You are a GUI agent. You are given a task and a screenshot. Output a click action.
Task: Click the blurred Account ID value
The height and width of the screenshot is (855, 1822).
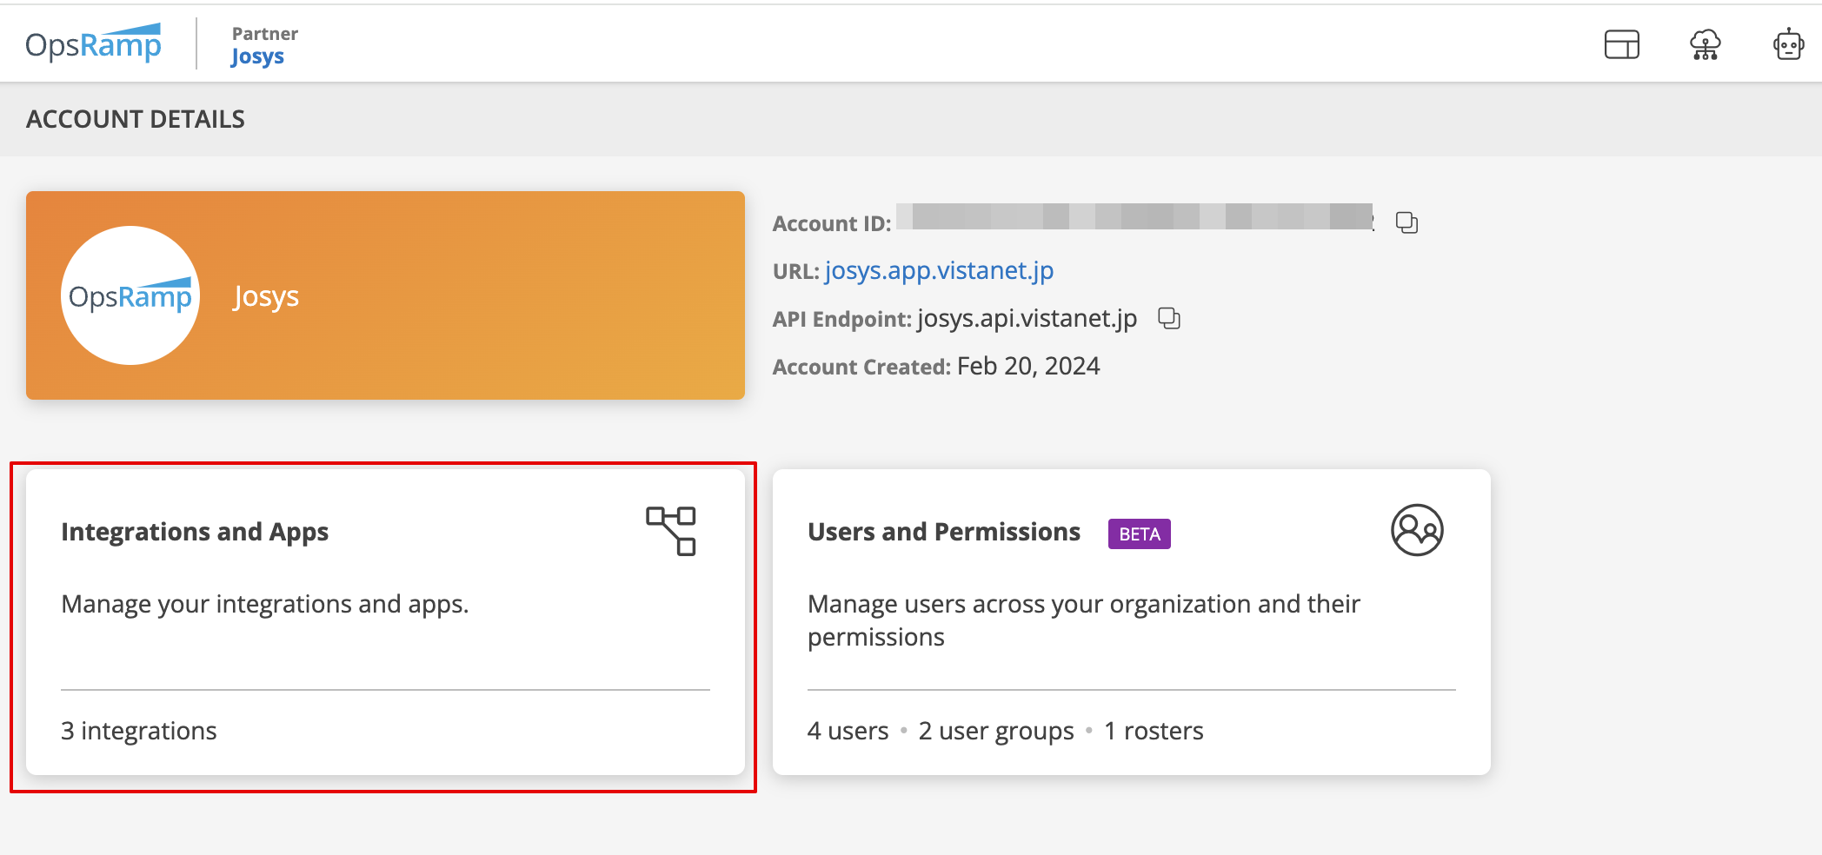1134,217
